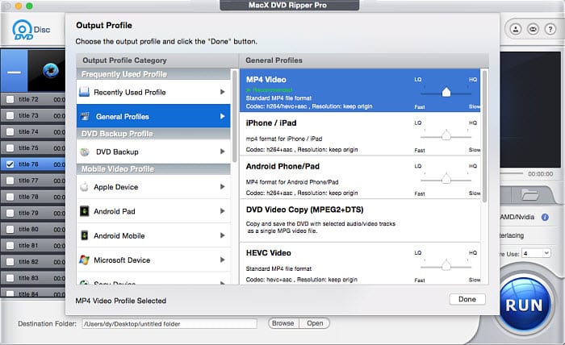Select the MP4 Video profile
565x345 pixels.
click(360, 90)
